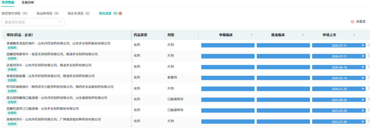Click the red 未批准 prohibited icon
This screenshot has width=370, height=131.
coord(352,22)
